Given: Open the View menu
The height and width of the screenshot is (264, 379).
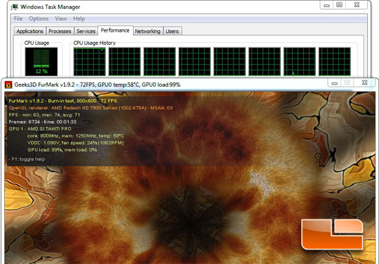Looking at the screenshot, I should coord(61,19).
